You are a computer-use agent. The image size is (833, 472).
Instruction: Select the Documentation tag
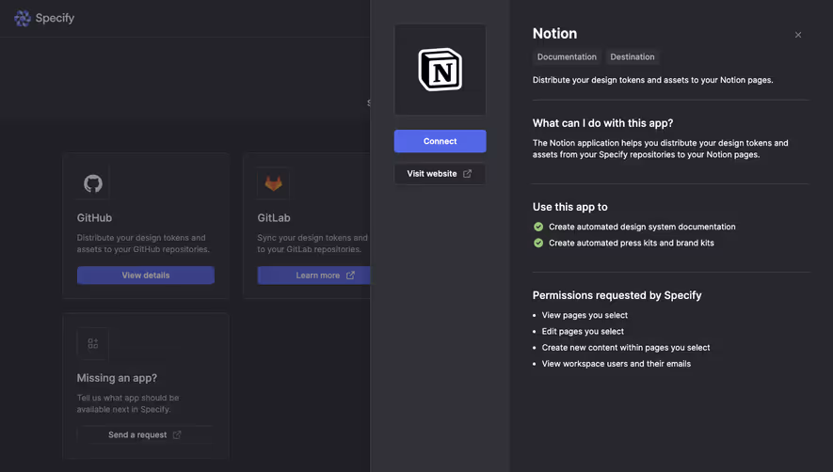click(567, 56)
